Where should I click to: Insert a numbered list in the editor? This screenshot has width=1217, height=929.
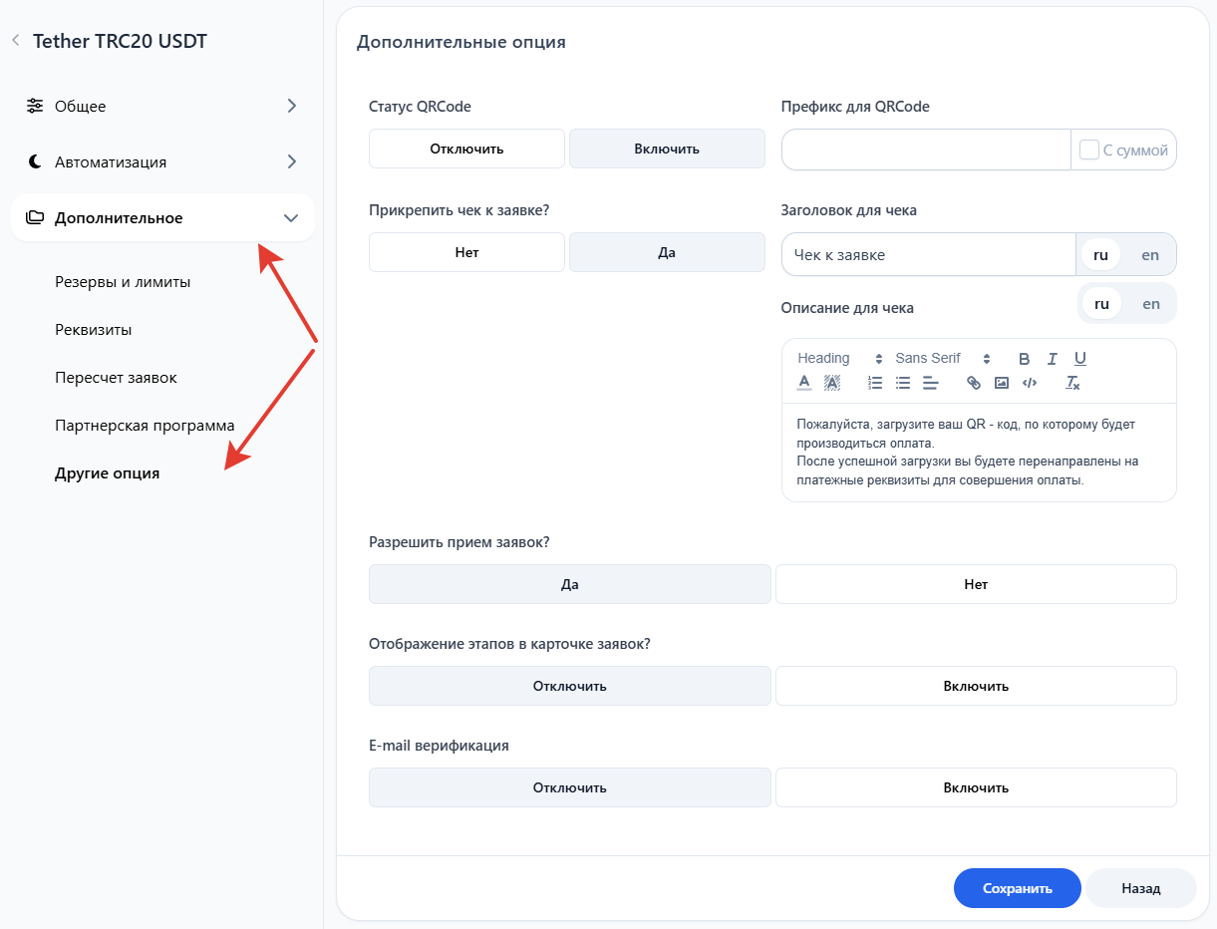click(x=875, y=383)
